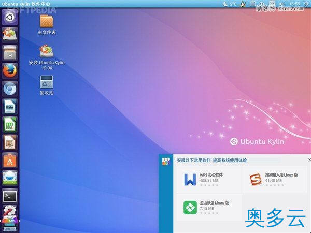Open the keyboard input indicator
The height and width of the screenshot is (233, 311).
tap(252, 4)
